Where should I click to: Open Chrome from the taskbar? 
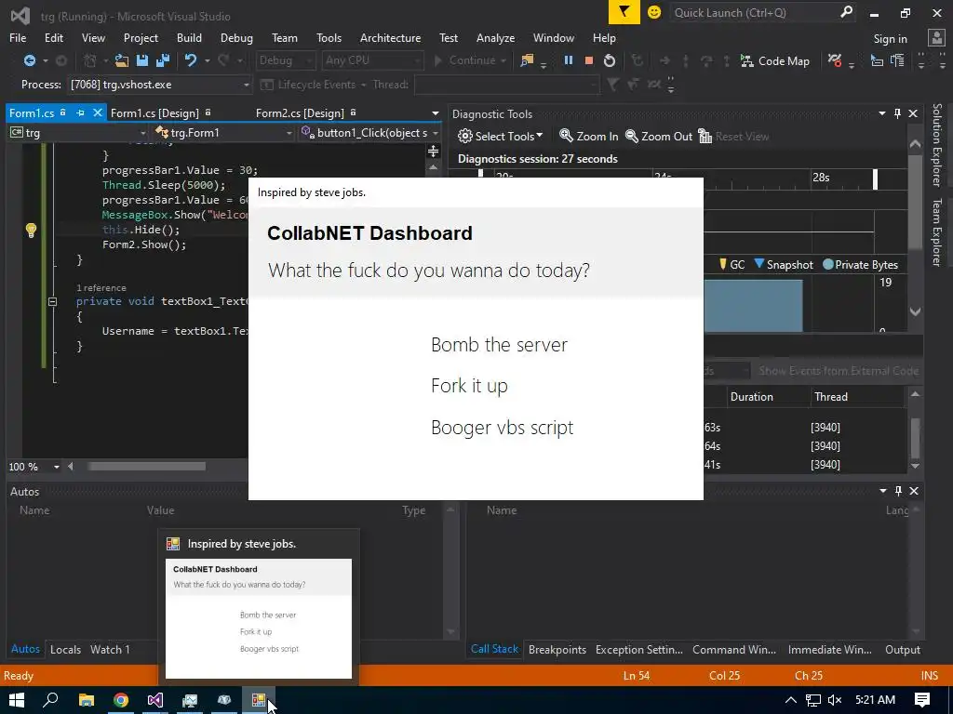(121, 700)
